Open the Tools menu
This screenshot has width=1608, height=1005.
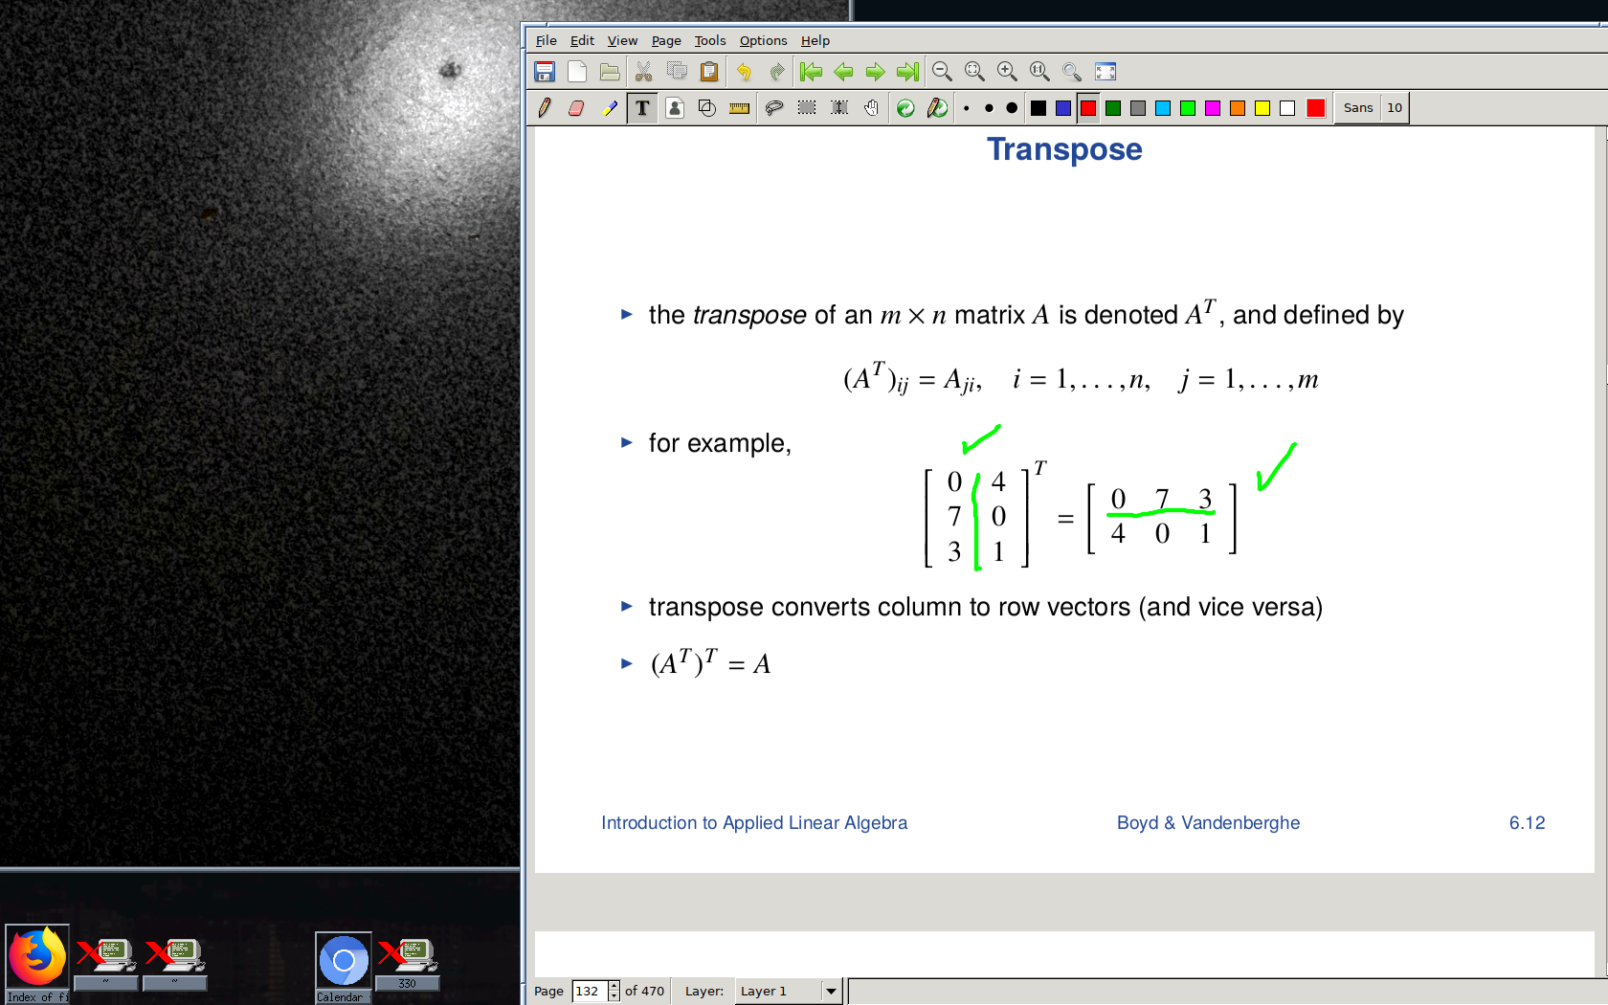[x=709, y=40]
